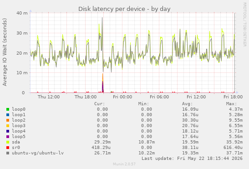Click the Fri 18:00 time axis label

pyautogui.click(x=233, y=97)
